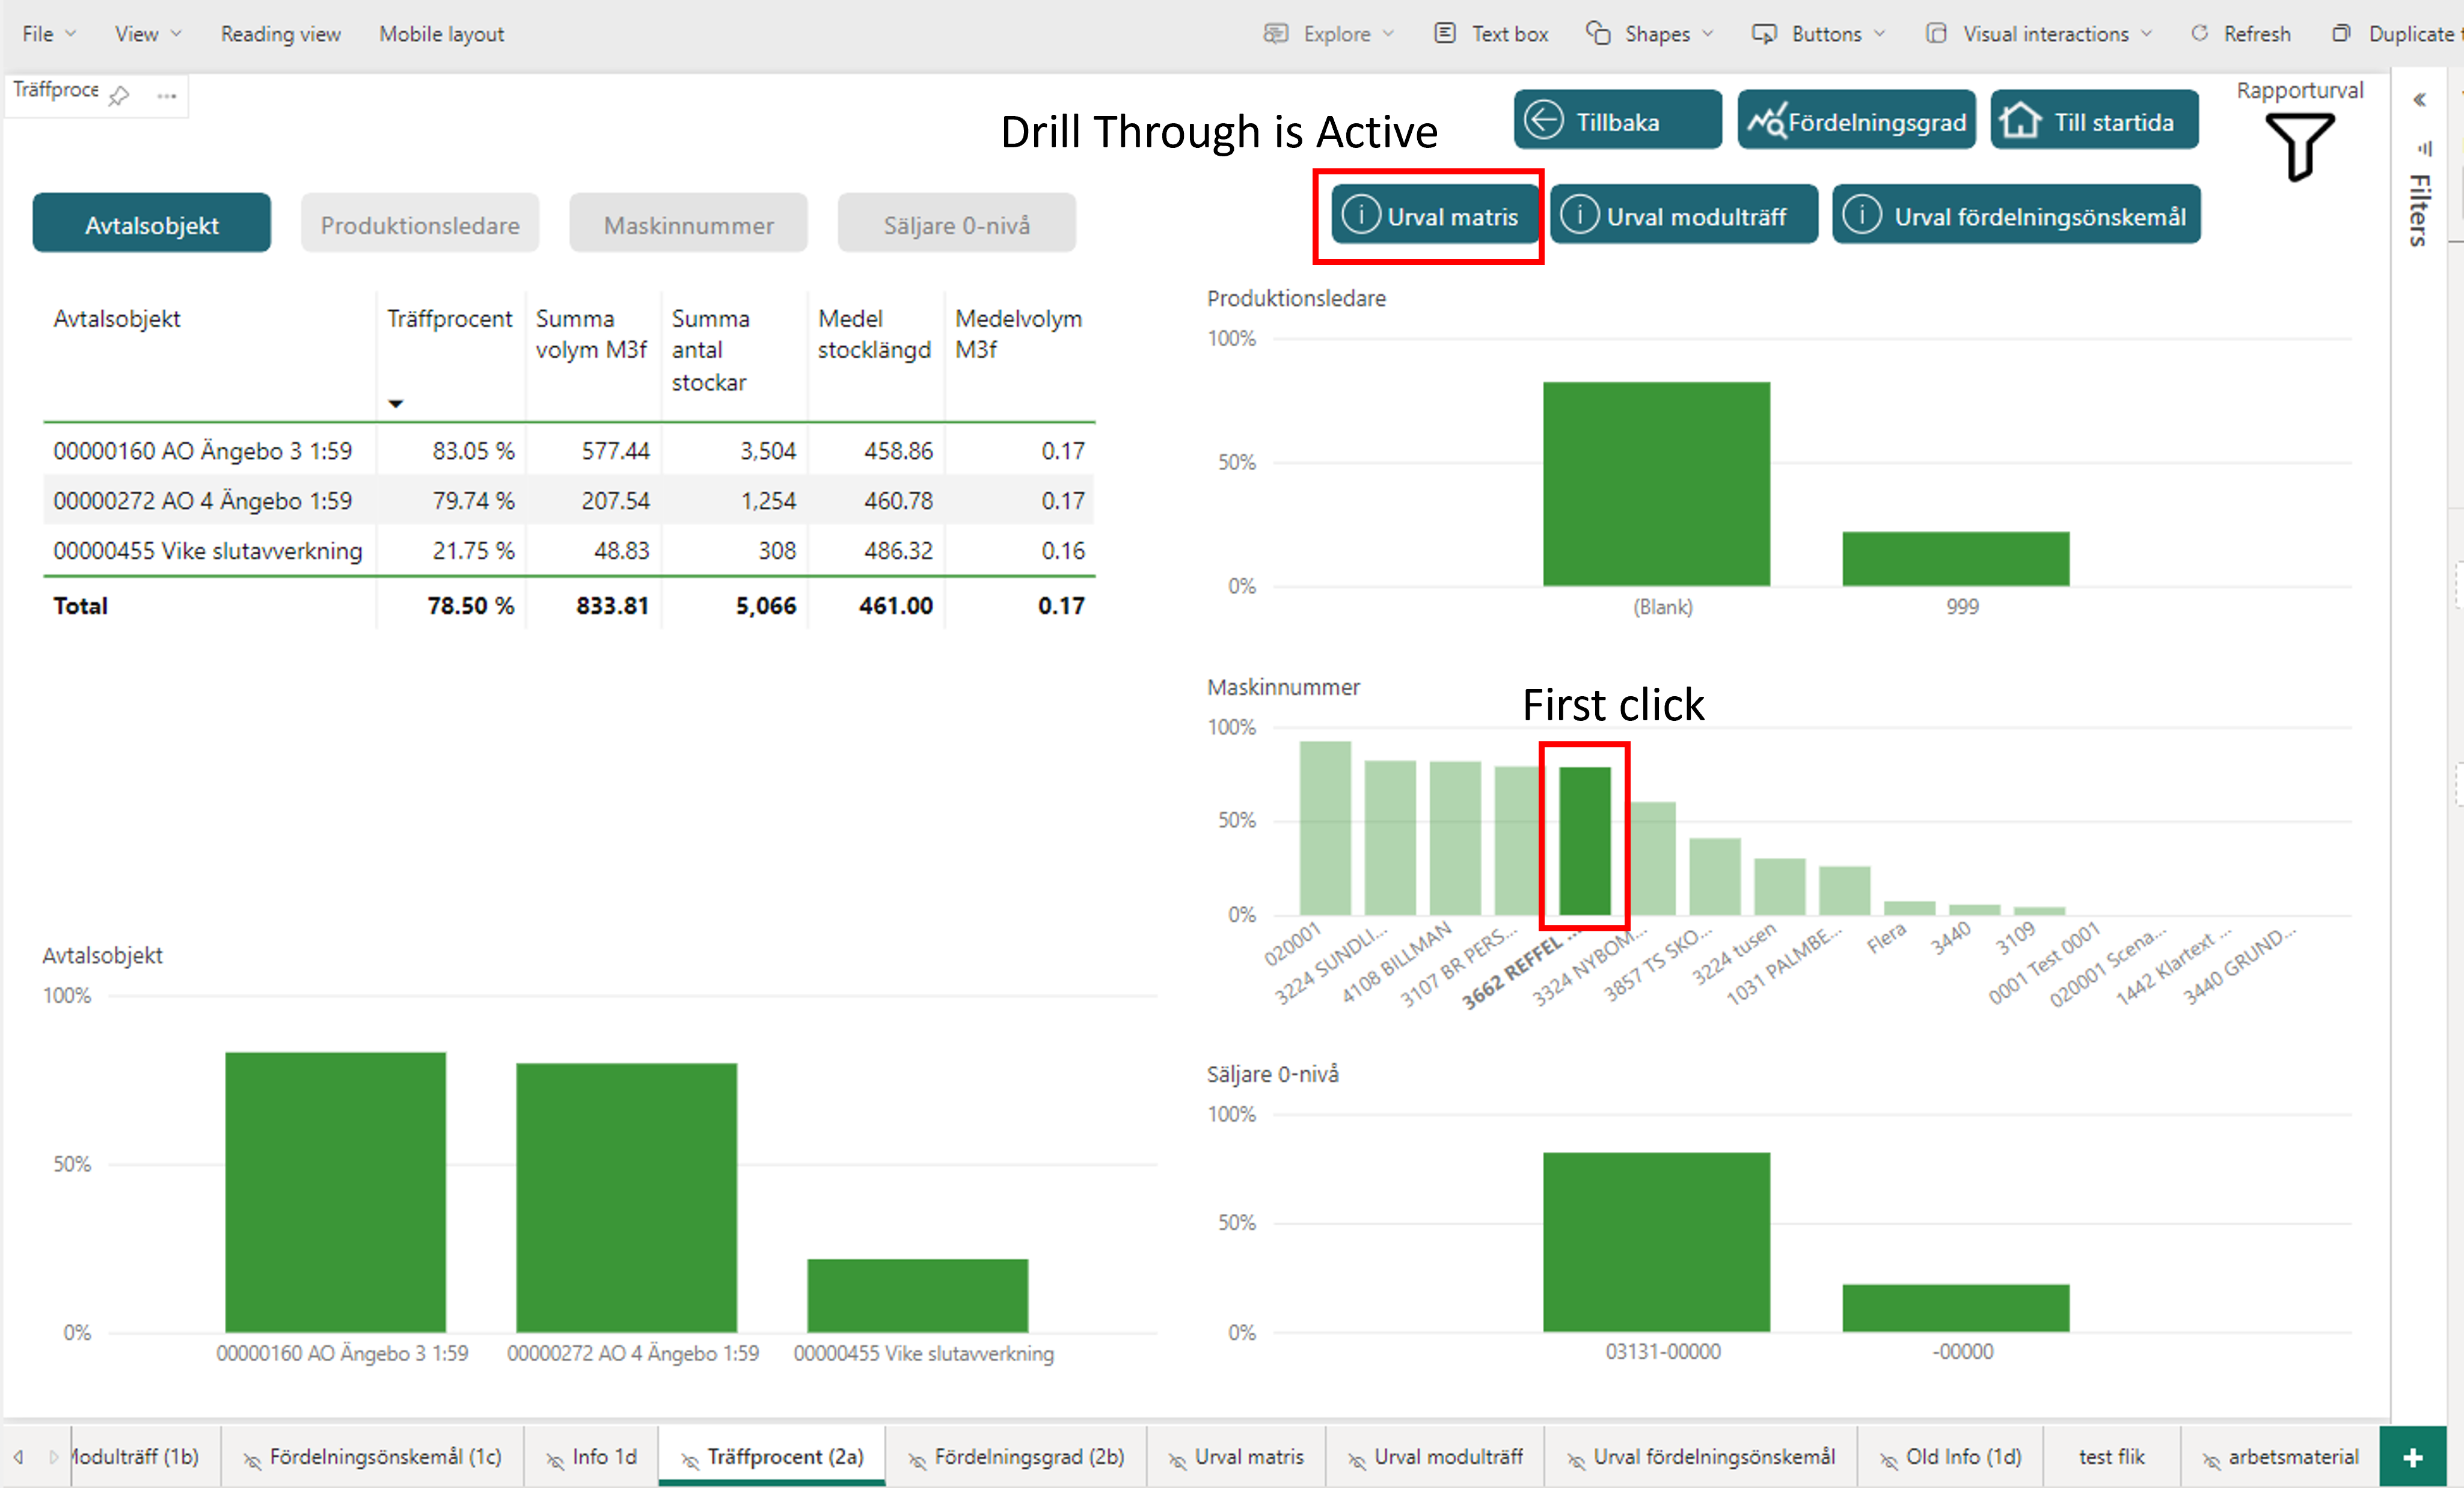This screenshot has width=2464, height=1488.
Task: Open the Buttons dropdown
Action: click(x=1819, y=33)
